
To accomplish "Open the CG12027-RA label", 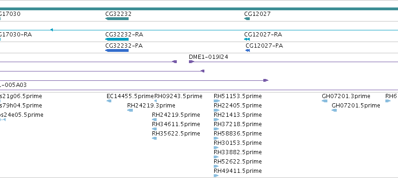I will tap(263, 34).
